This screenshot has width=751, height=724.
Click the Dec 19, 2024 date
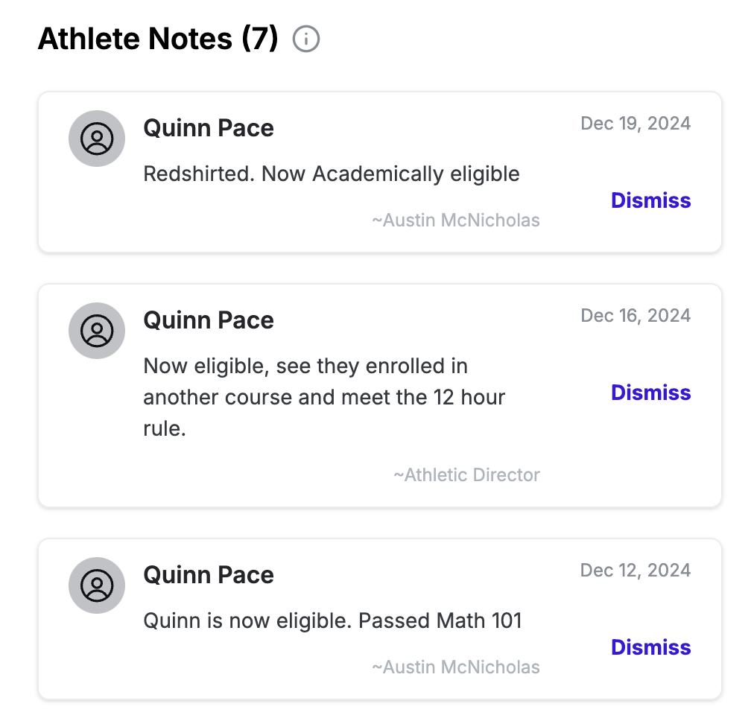[x=636, y=123]
